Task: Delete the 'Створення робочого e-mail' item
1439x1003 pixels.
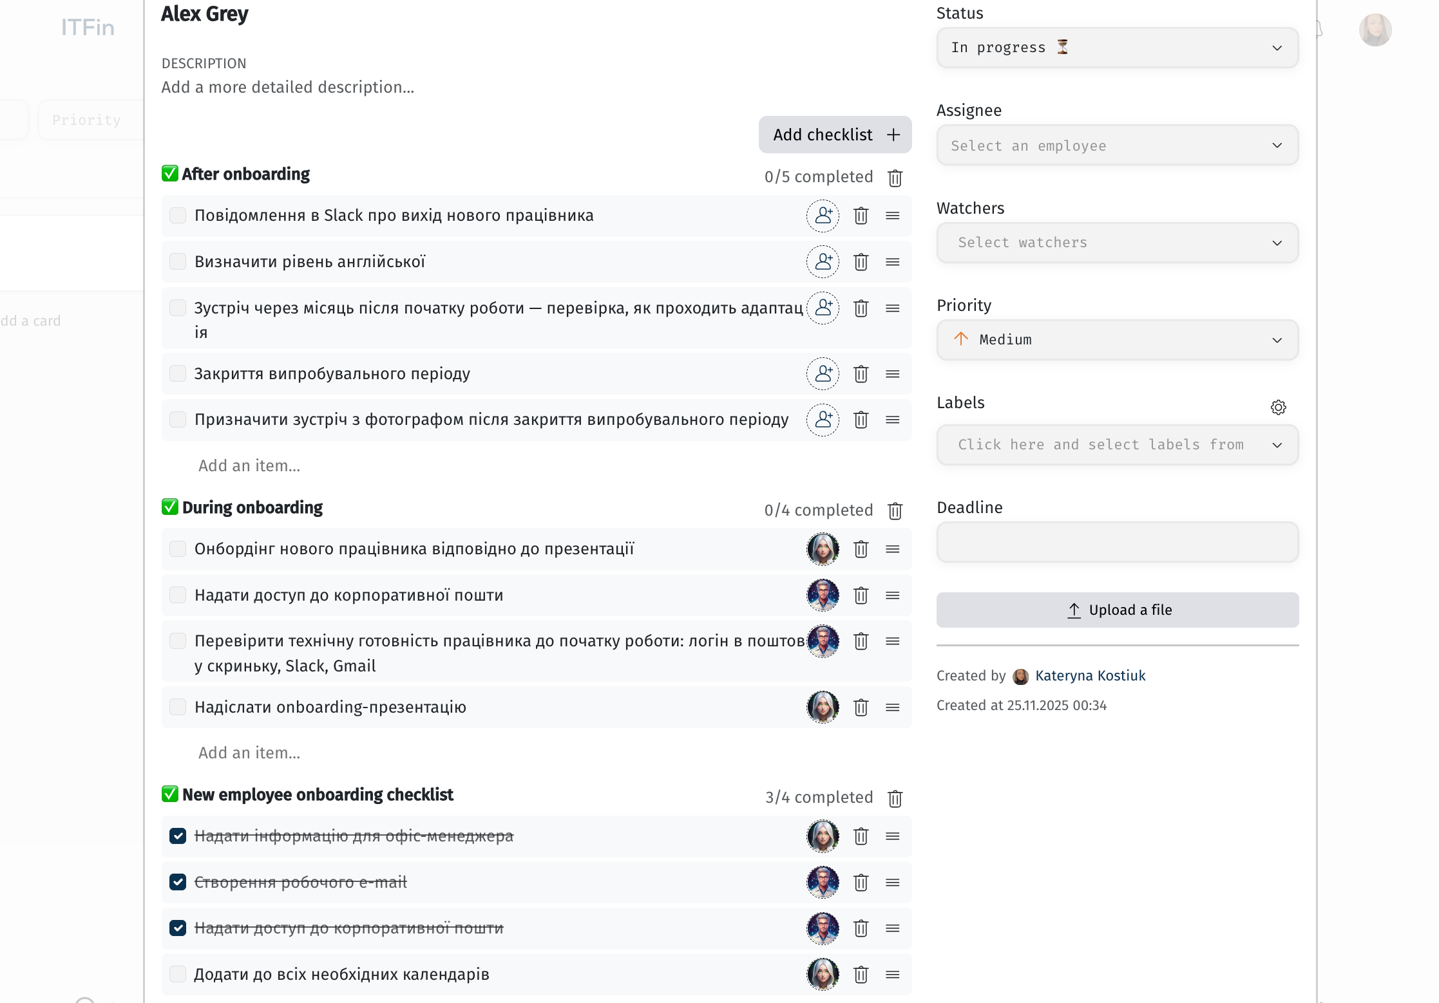Action: [x=861, y=883]
